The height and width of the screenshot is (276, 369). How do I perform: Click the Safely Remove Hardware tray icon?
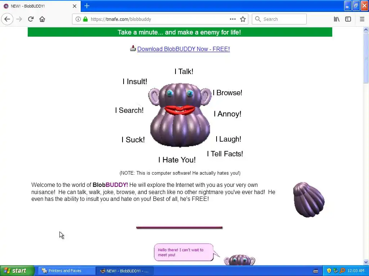335,271
